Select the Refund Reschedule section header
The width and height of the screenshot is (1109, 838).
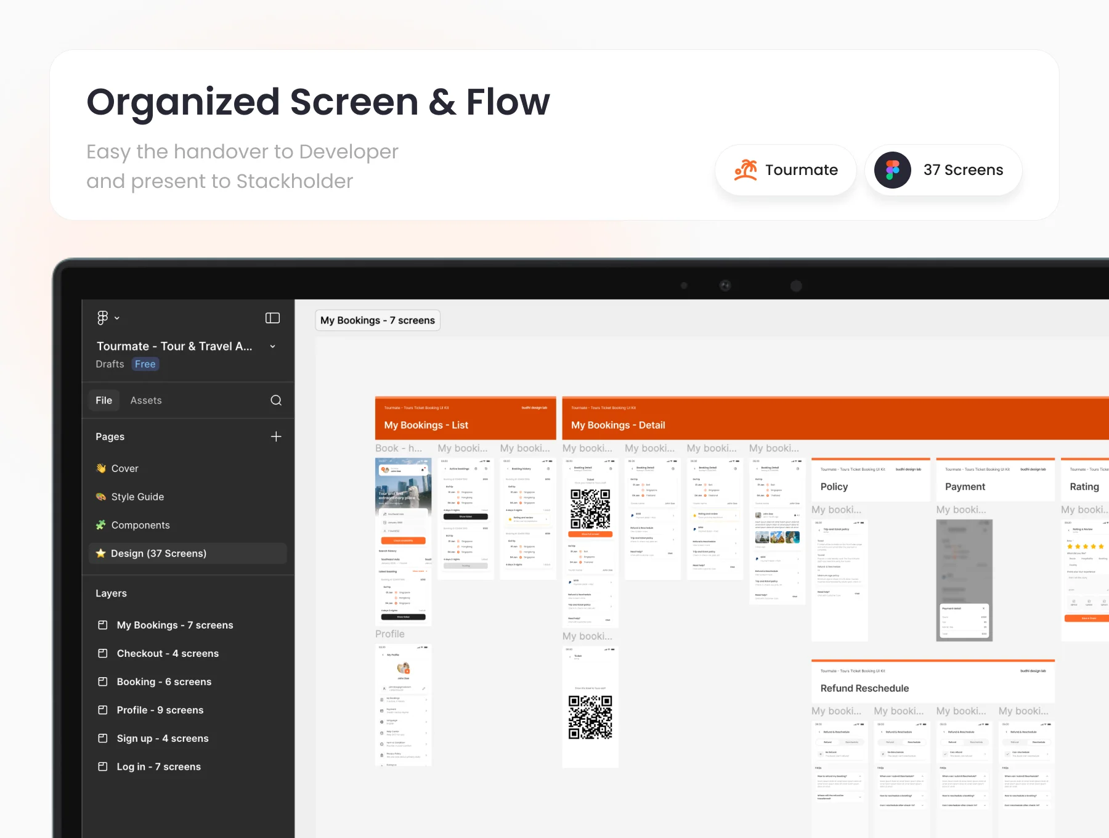point(933,681)
